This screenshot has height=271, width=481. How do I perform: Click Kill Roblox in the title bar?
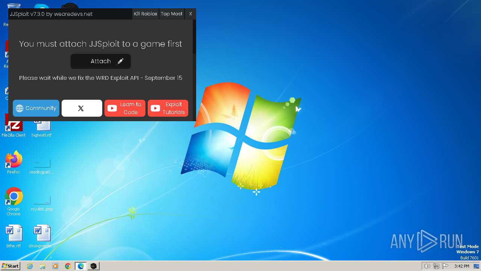(145, 14)
